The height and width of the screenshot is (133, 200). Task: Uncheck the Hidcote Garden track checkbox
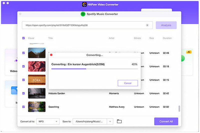(23, 93)
